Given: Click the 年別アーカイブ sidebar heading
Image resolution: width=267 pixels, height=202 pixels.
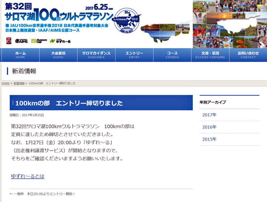Looking at the screenshot, I should 213,102.
